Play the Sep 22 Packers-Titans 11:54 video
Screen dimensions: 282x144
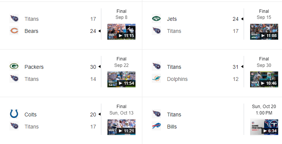click(121, 79)
